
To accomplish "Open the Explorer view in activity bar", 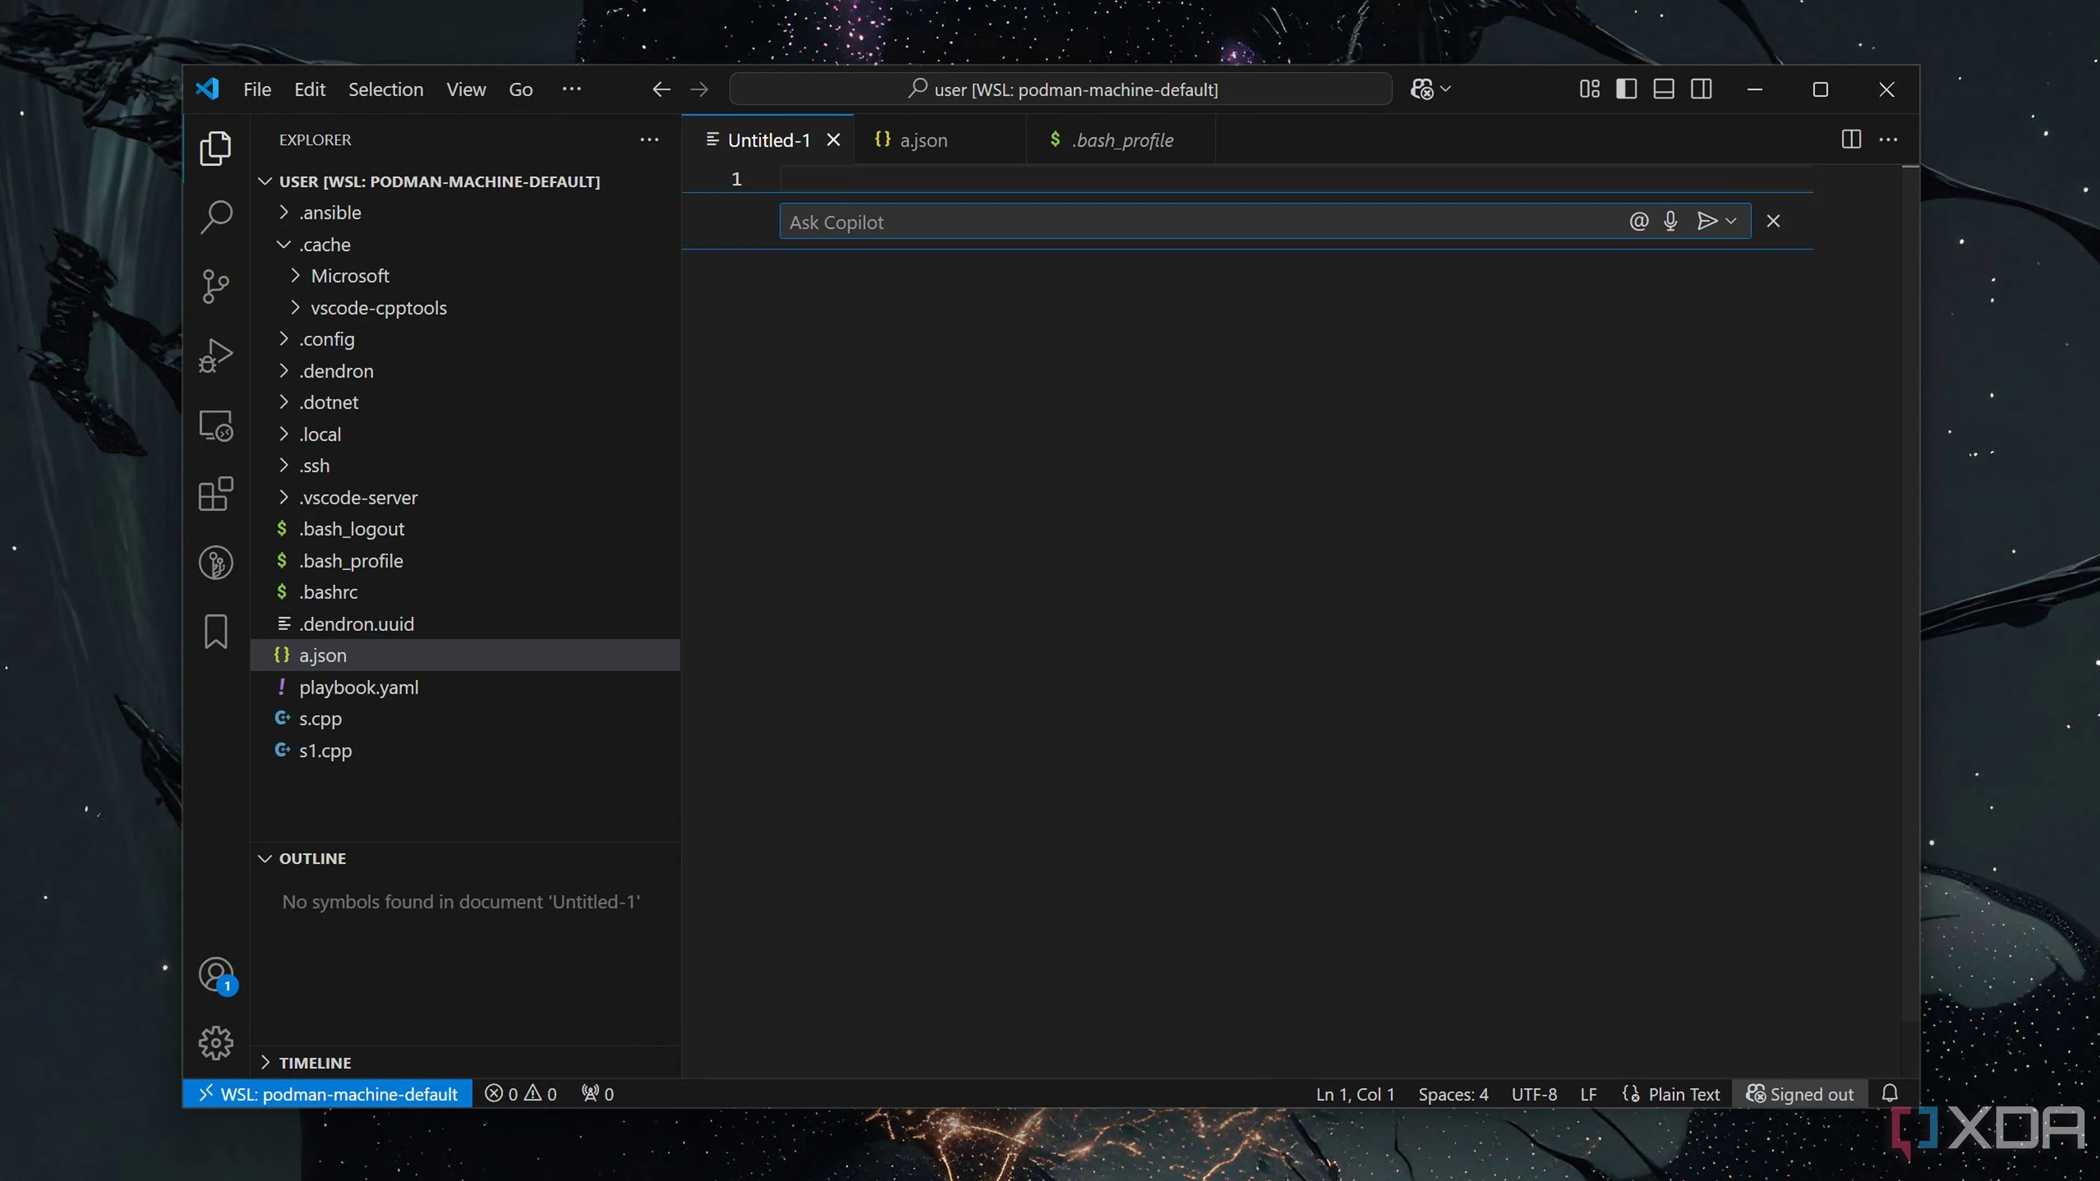I will [x=215, y=148].
